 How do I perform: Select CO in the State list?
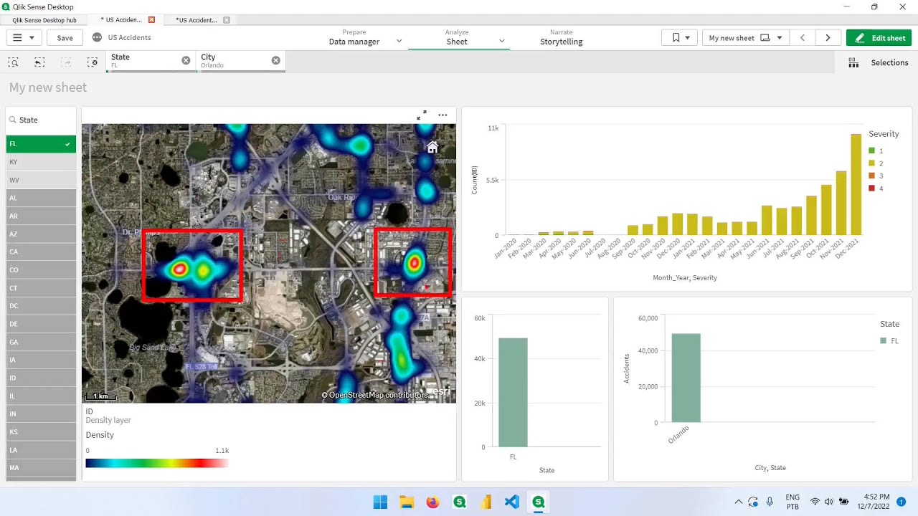click(x=41, y=269)
